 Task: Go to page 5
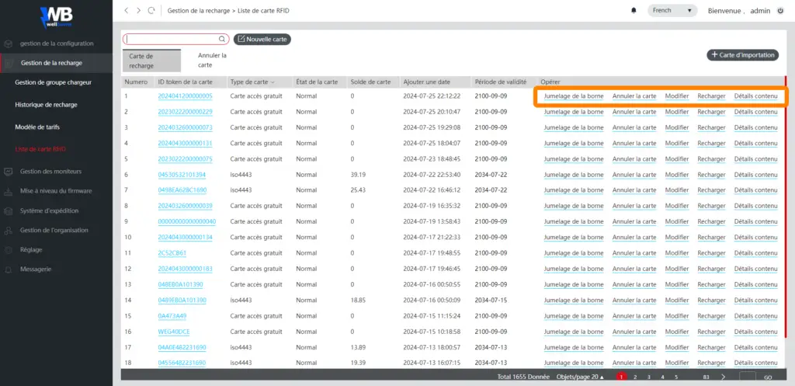point(676,377)
